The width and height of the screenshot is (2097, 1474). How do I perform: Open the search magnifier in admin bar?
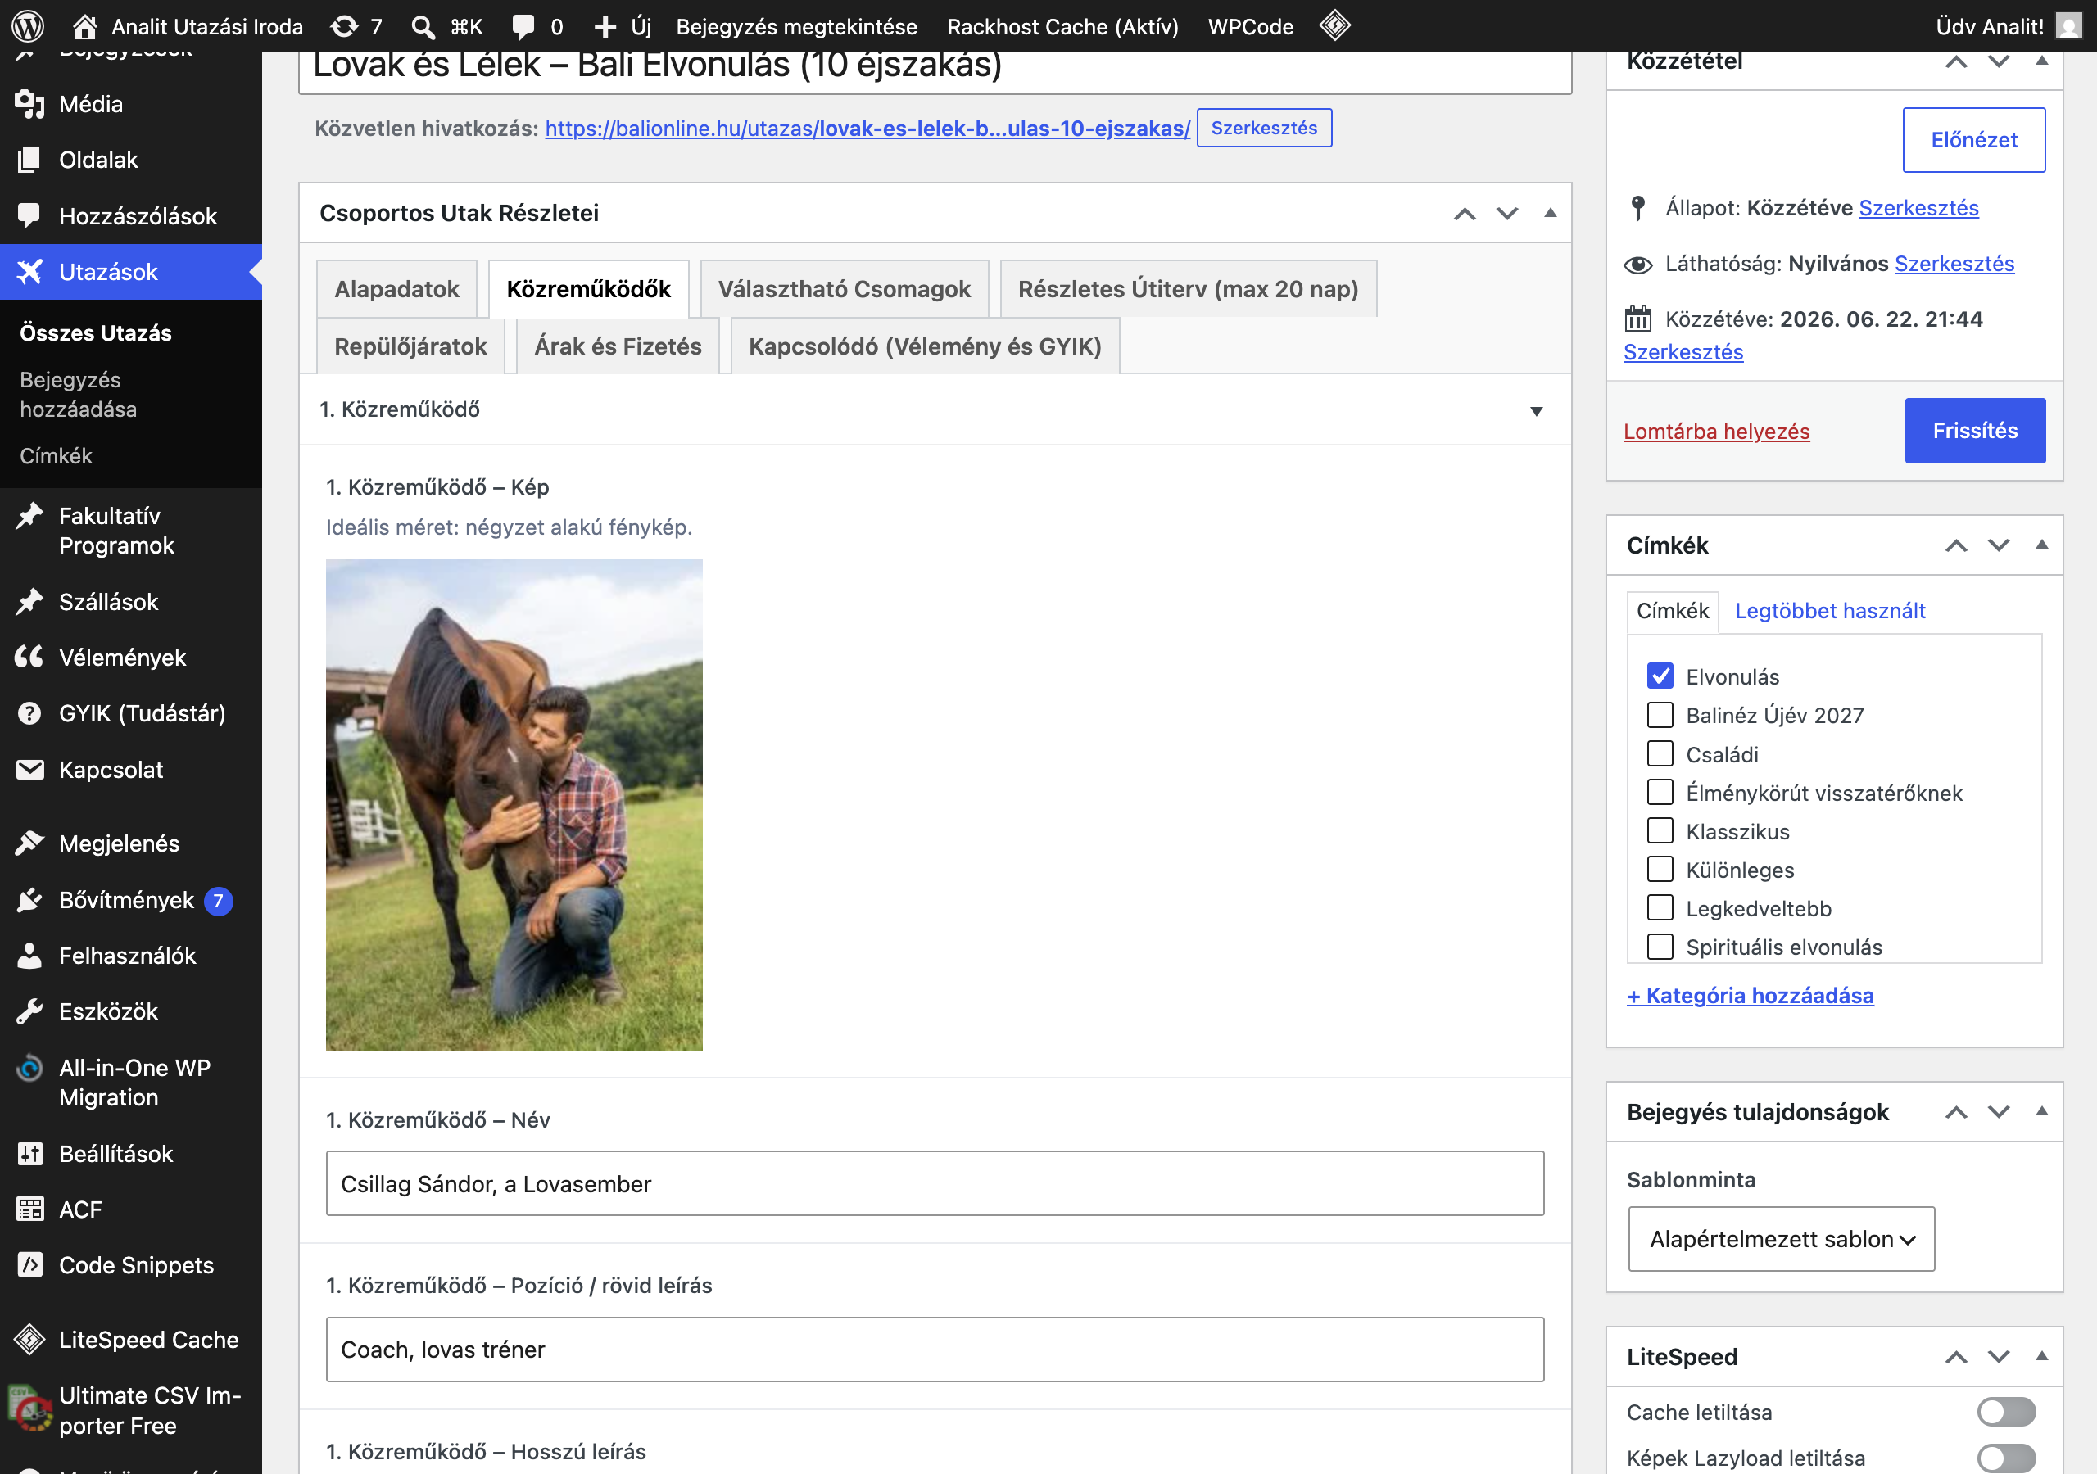tap(422, 26)
